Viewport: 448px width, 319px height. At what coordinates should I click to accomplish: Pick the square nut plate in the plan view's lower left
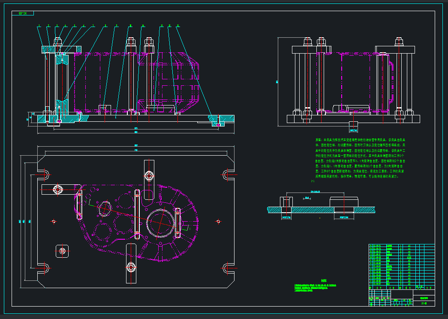tap(62, 251)
